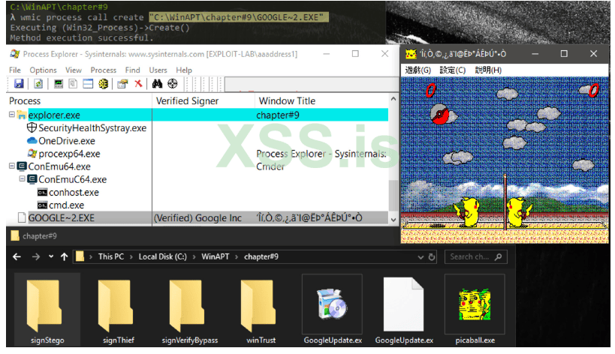Click the folder icon in chapter#9 title bar
Screen dimensions: 615x354
15,235
